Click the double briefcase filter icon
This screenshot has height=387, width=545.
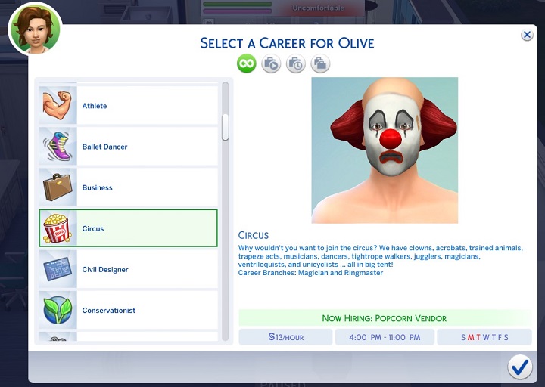pos(319,64)
